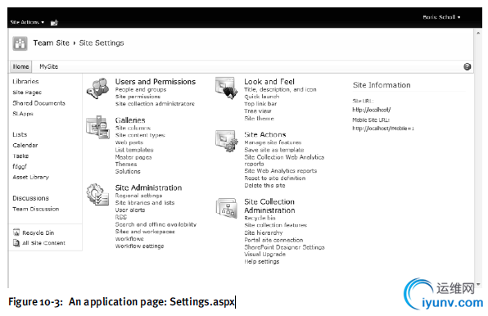Image resolution: width=488 pixels, height=316 pixels.
Task: Open Save site as template
Action: click(273, 150)
